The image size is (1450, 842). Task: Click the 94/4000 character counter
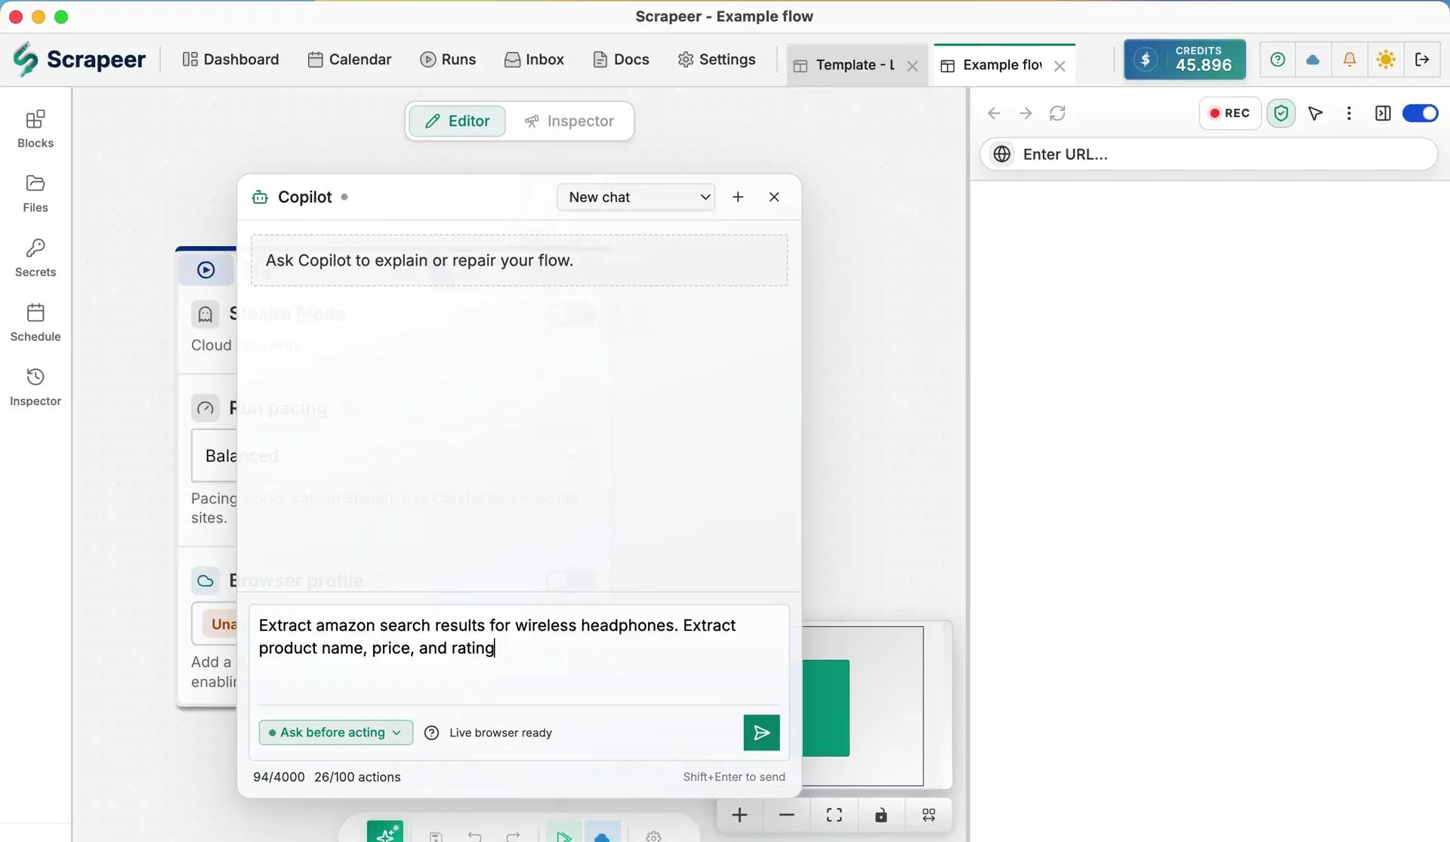tap(279, 777)
